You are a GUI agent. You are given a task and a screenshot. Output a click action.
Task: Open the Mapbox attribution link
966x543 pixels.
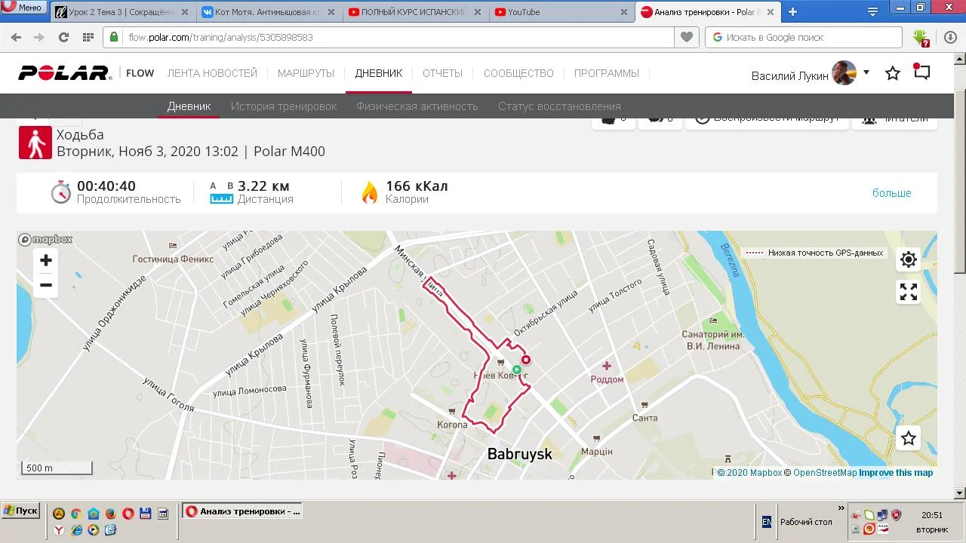[x=749, y=473]
